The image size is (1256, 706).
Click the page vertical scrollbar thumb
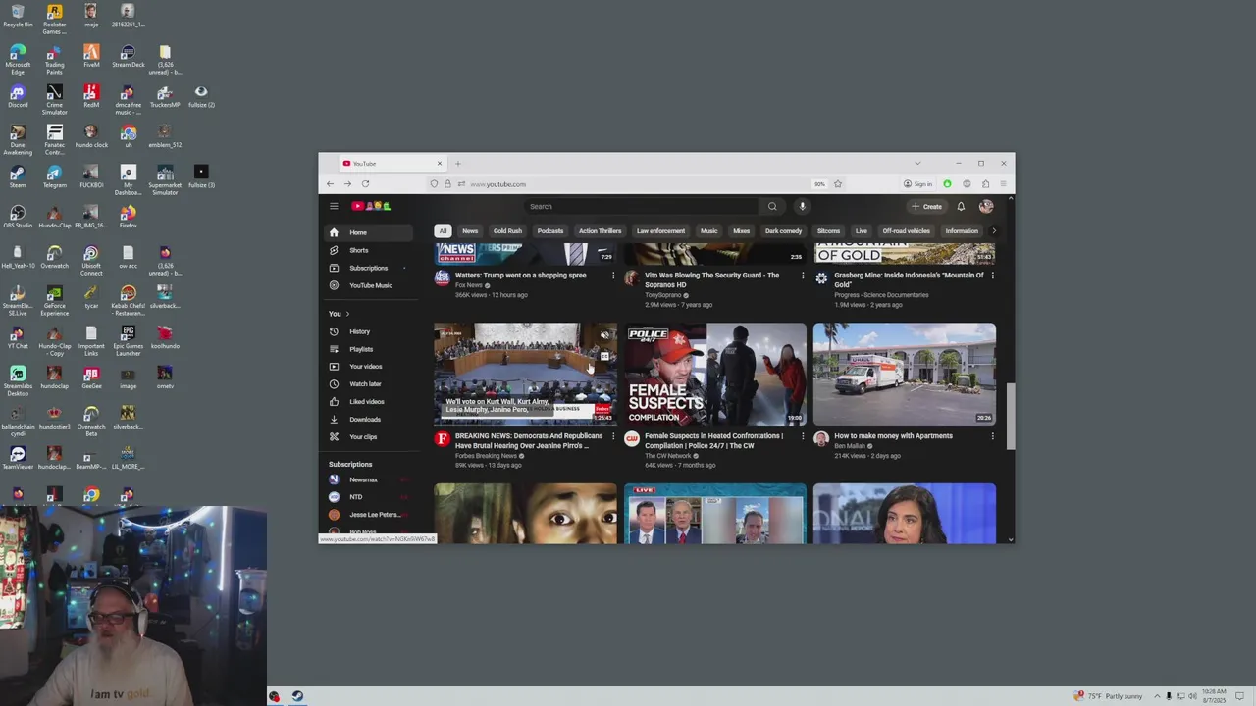(1011, 417)
